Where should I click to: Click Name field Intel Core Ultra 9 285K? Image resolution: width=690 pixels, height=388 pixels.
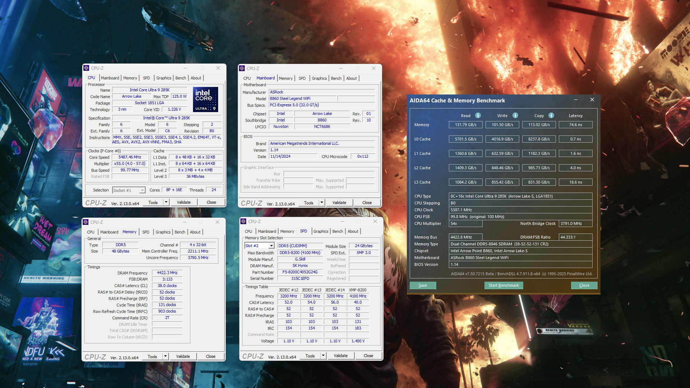click(x=149, y=90)
